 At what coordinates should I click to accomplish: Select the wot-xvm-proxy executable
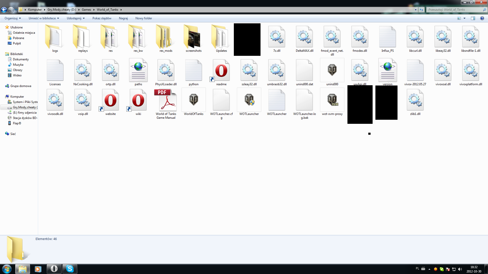[332, 102]
